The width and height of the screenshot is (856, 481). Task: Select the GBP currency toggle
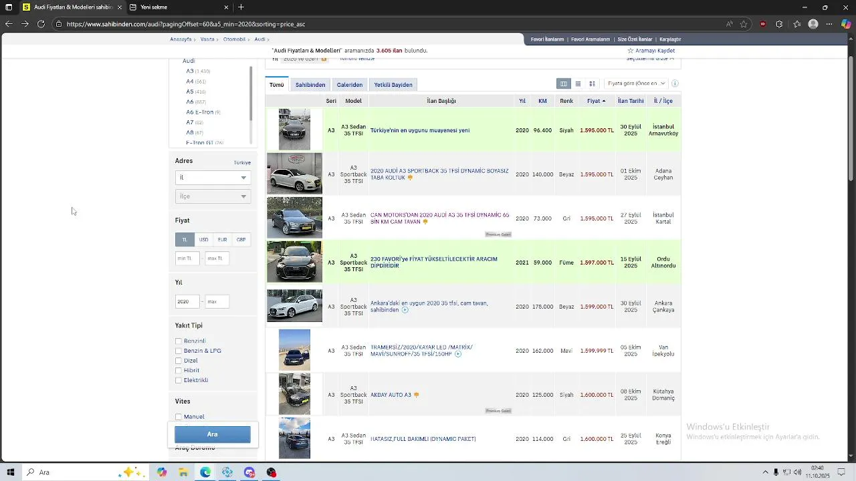241,240
